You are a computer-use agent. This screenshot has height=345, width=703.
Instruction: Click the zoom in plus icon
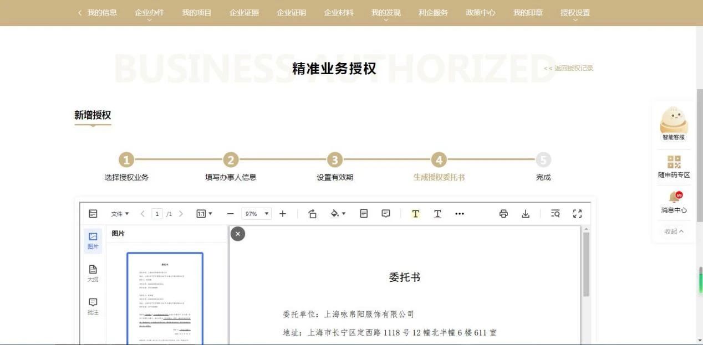[283, 214]
